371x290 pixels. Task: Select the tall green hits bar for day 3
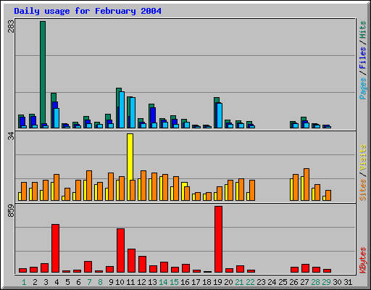point(43,72)
